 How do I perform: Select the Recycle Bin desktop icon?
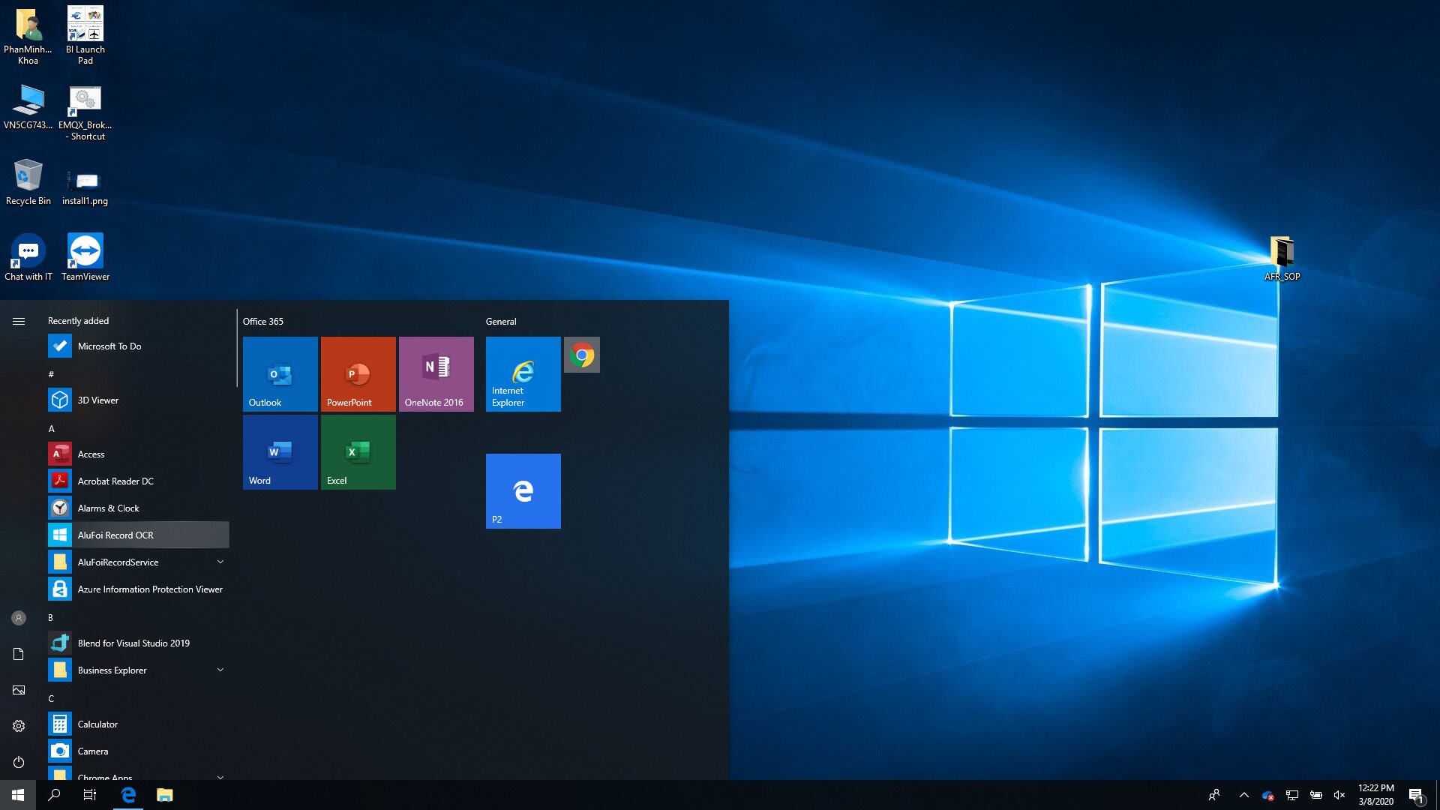coord(28,182)
